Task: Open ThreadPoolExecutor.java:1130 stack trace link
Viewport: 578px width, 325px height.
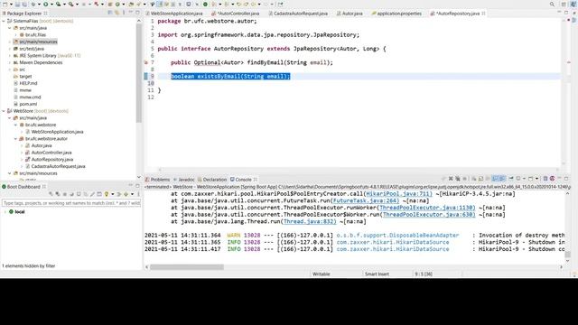Action: (x=427, y=208)
